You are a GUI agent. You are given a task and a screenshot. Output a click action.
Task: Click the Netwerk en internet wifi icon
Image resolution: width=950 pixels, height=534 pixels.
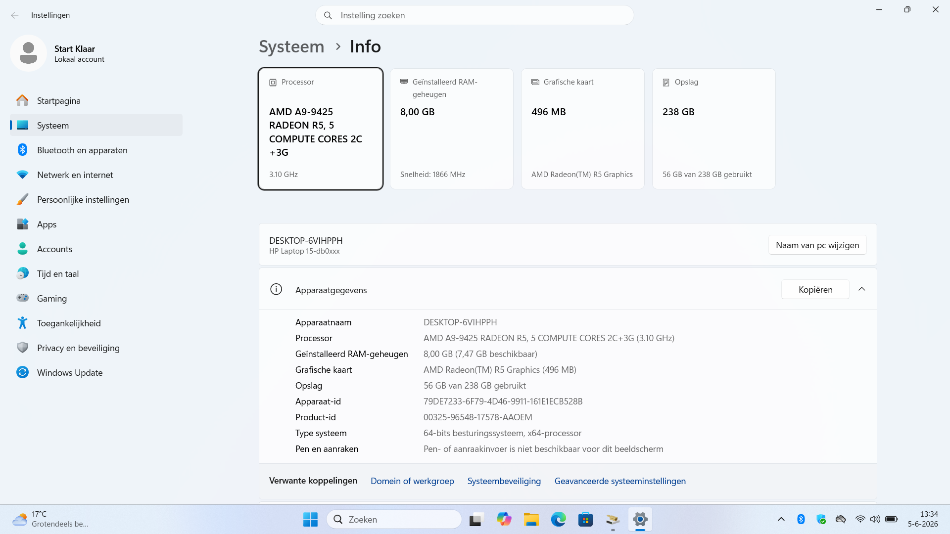22,175
